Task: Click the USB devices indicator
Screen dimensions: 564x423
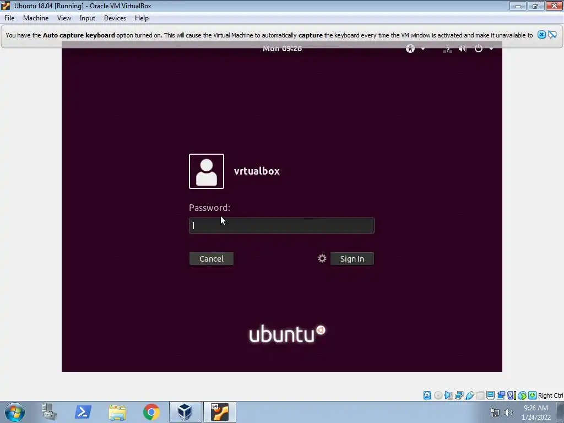Action: [x=470, y=395]
